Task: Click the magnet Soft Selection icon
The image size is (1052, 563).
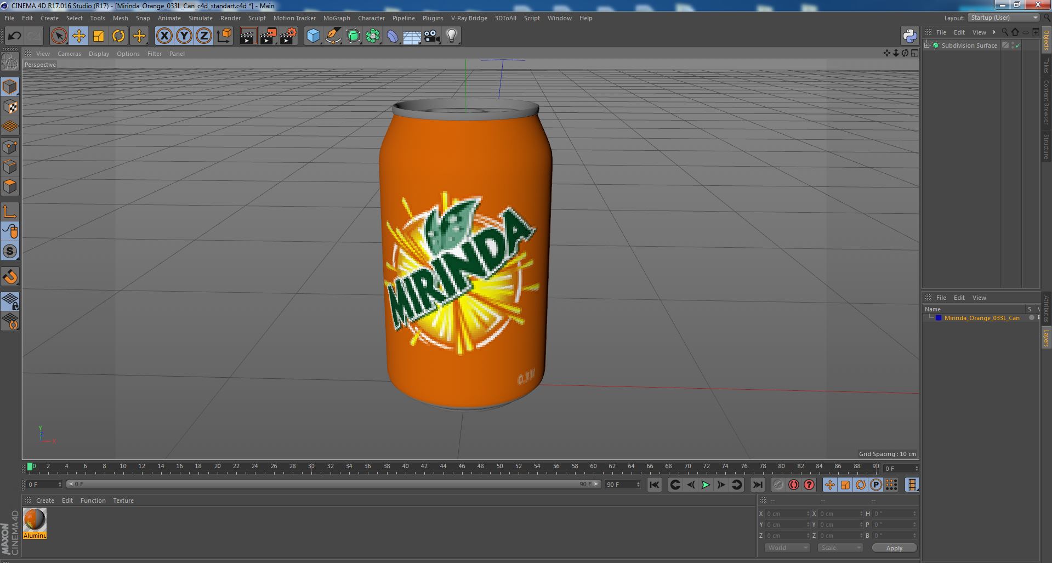Action: pos(10,276)
